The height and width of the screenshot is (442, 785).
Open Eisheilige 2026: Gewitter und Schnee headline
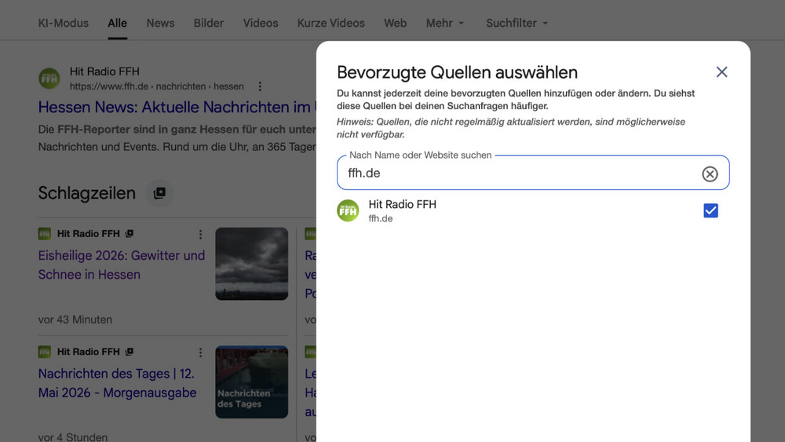tap(122, 265)
